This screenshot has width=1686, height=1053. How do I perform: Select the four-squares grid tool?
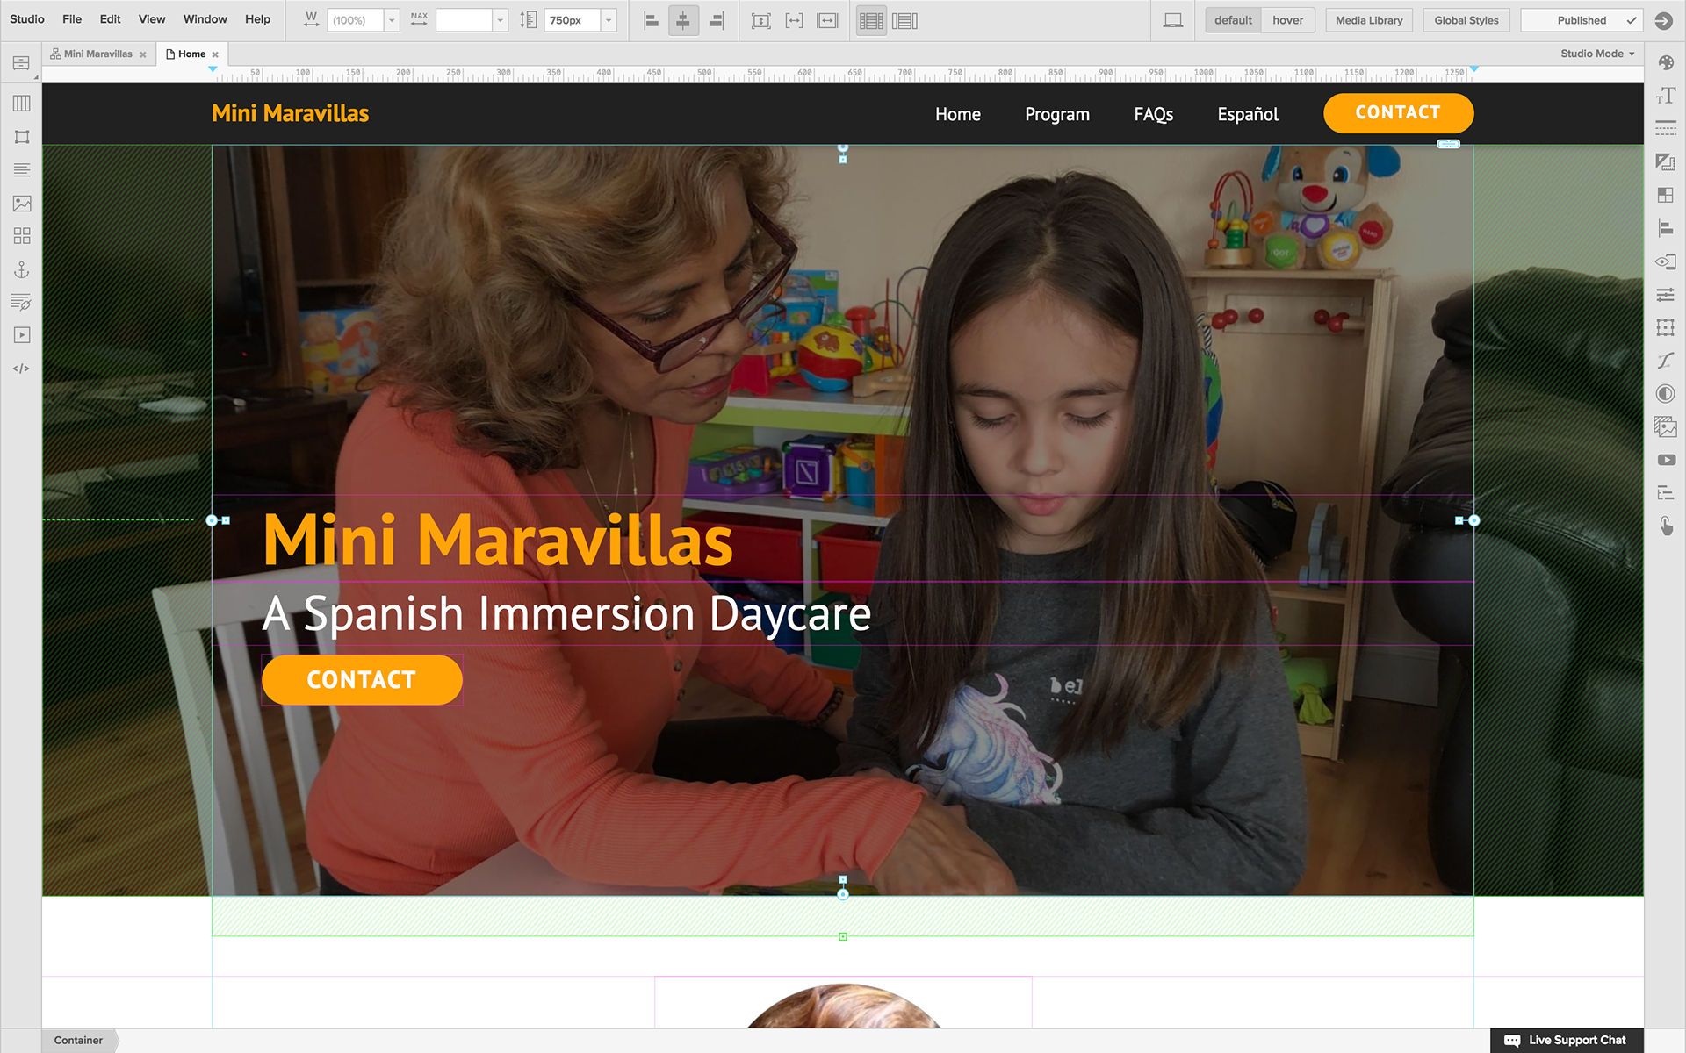click(22, 236)
